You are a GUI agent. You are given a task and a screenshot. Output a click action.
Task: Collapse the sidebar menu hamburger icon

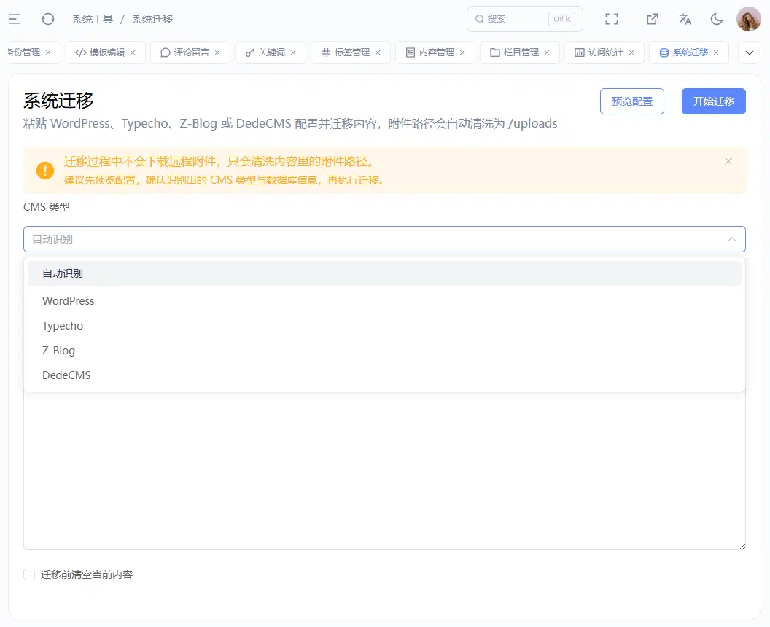click(15, 19)
